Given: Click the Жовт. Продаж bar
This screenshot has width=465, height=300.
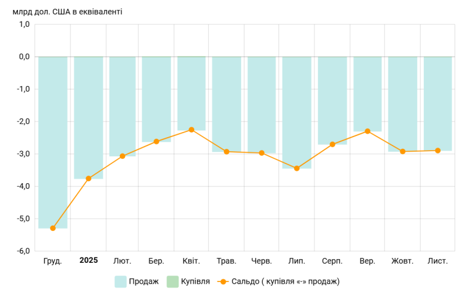Looking at the screenshot, I should pyautogui.click(x=403, y=104).
